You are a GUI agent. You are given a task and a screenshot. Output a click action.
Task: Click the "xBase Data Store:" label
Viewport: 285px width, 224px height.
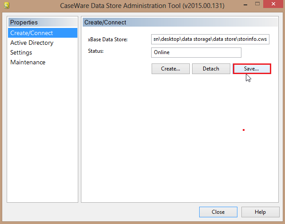(108, 39)
